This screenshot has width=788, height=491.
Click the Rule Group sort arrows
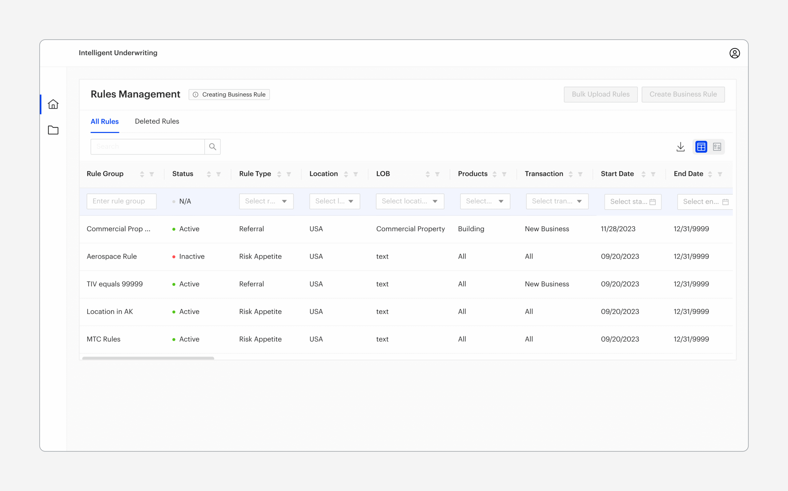point(142,174)
